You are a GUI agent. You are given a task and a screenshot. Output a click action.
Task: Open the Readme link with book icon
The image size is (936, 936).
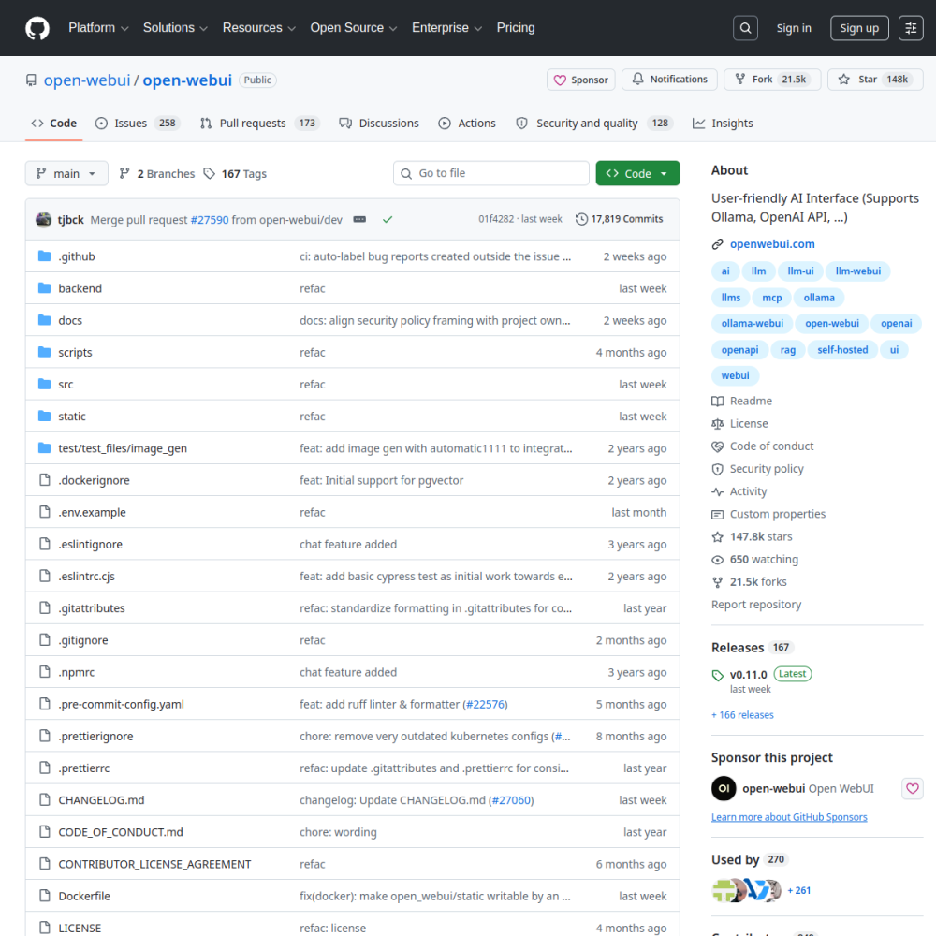(742, 402)
